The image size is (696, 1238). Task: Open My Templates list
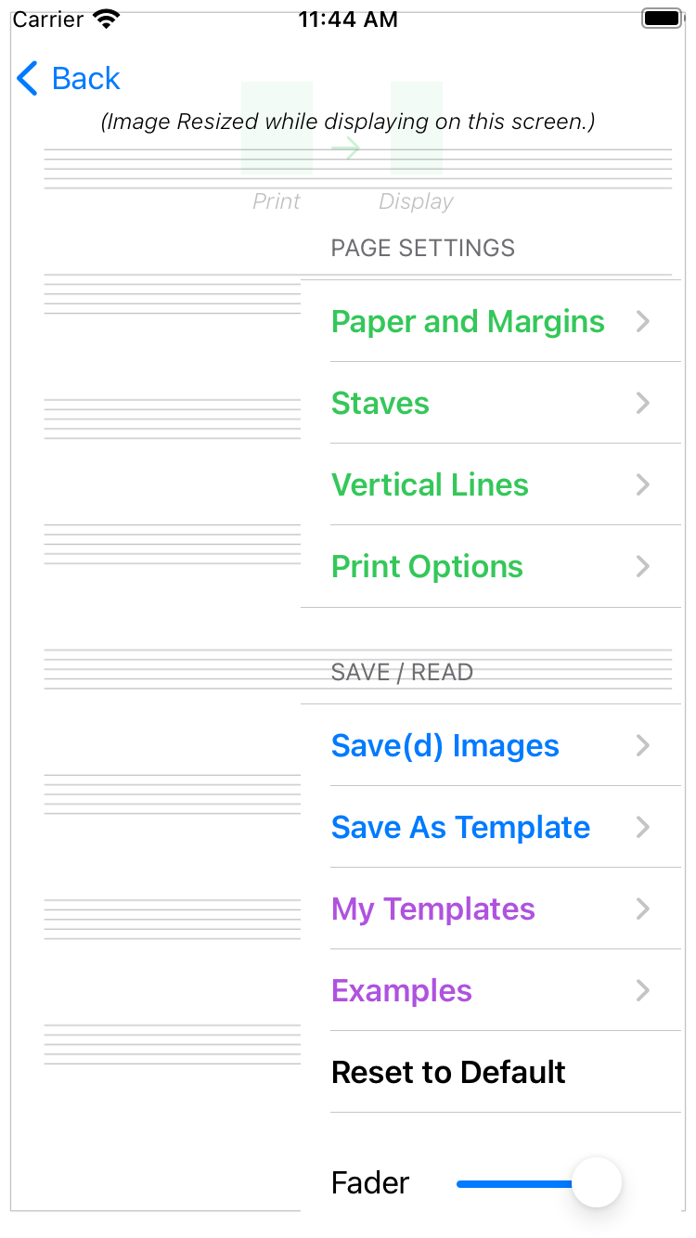pyautogui.click(x=491, y=909)
